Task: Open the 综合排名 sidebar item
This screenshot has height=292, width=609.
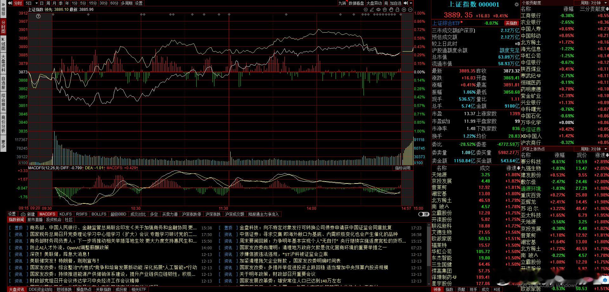Action: 3,102
